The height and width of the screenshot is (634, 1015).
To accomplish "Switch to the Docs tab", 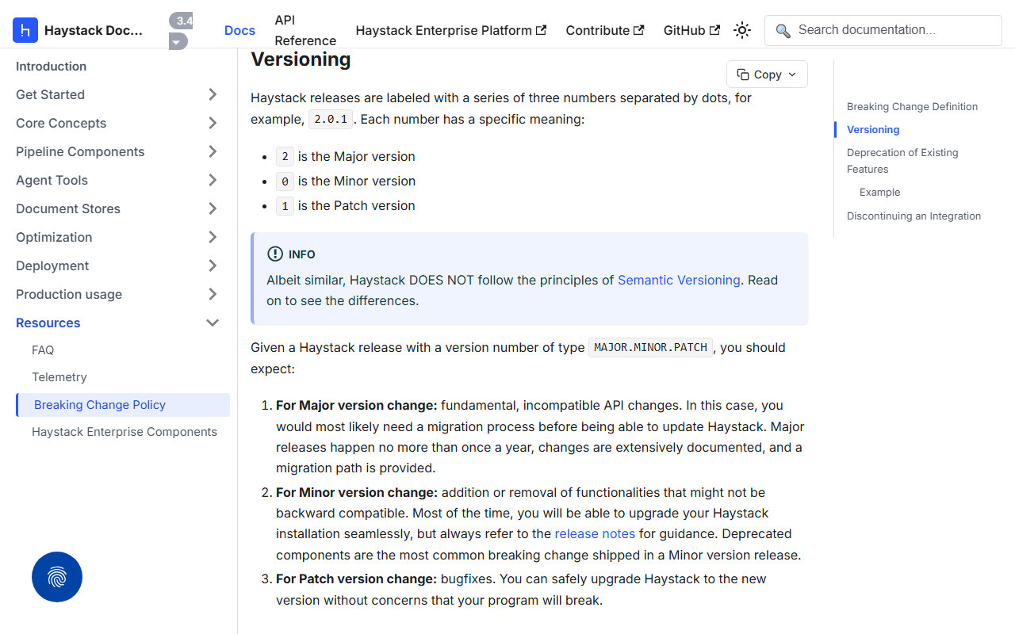I will 239,30.
